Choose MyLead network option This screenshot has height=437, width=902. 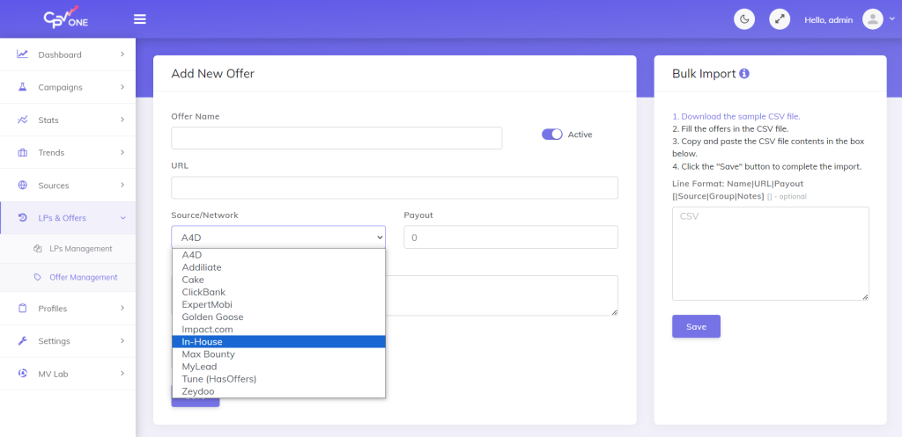[x=278, y=367]
